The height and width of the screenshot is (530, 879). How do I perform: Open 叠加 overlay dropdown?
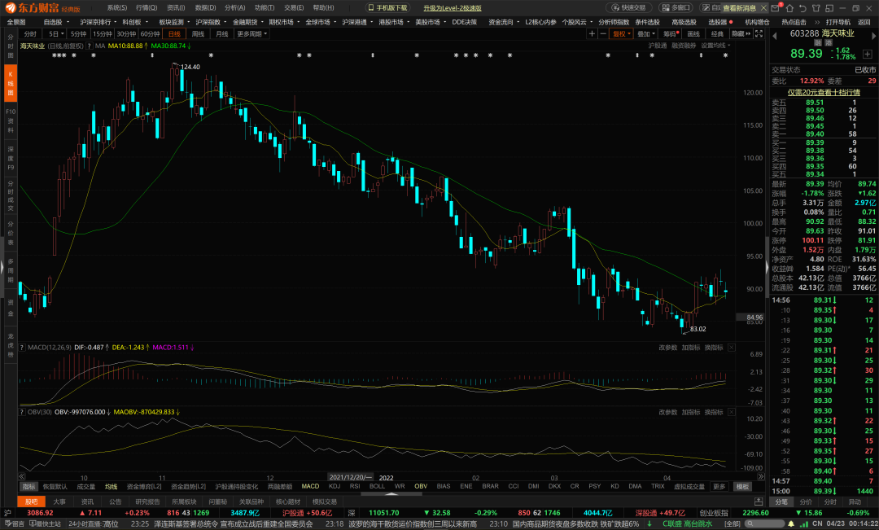645,33
